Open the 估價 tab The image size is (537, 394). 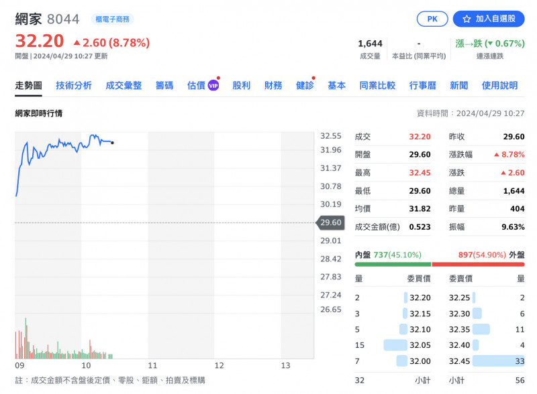click(196, 85)
